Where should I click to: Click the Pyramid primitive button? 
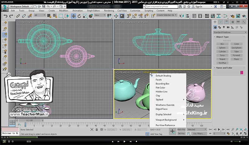tap(236, 55)
